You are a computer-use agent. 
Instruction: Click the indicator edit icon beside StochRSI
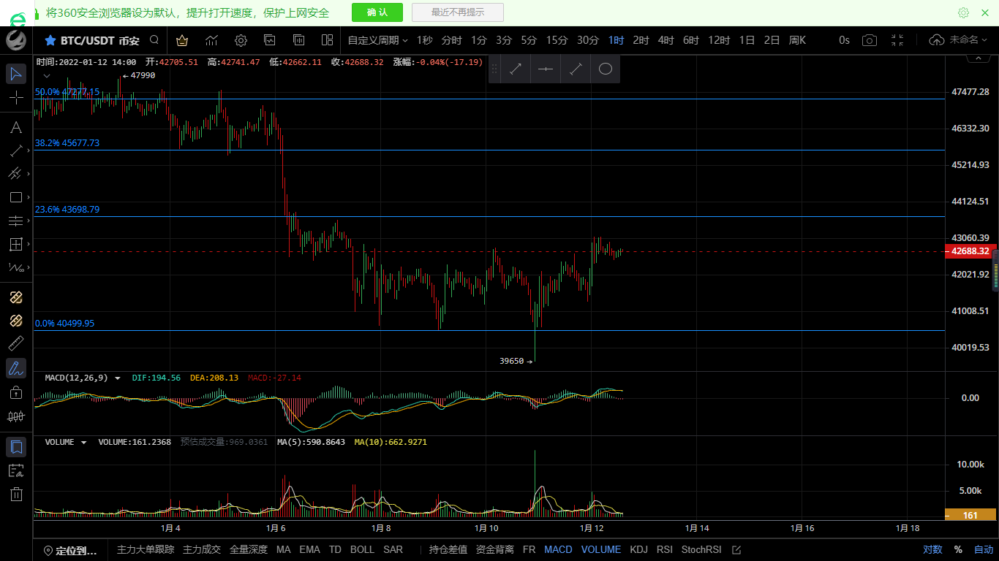pos(736,549)
